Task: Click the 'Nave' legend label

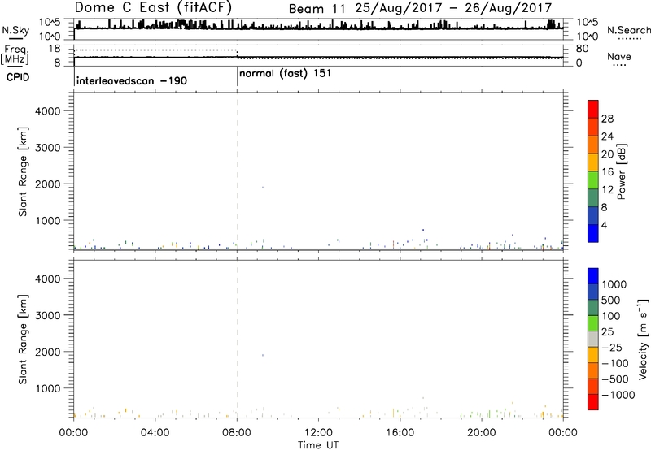Action: pos(619,56)
